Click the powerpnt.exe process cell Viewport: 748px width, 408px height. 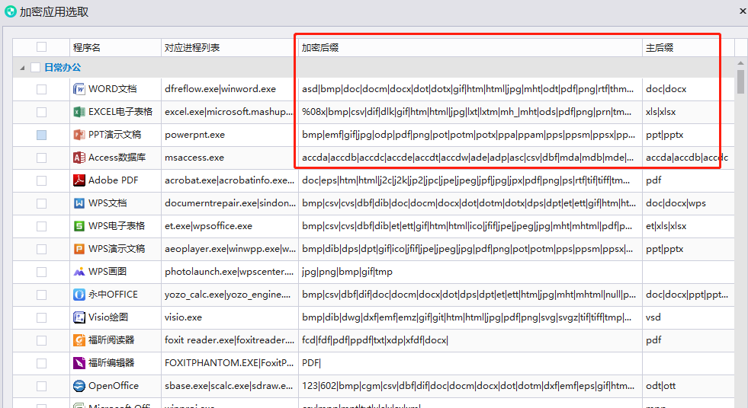point(230,135)
